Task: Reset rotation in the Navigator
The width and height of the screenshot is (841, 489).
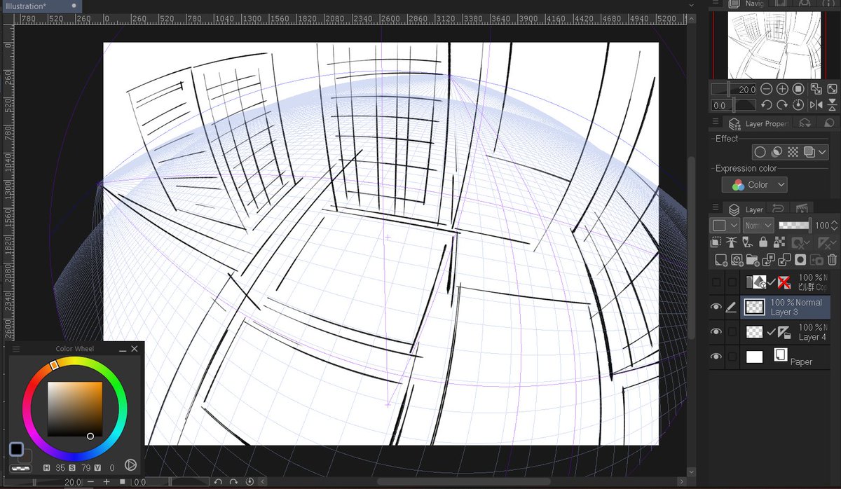Action: click(799, 105)
